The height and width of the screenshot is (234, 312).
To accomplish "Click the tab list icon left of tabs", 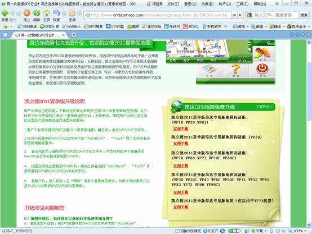I will pyautogui.click(x=6, y=35).
